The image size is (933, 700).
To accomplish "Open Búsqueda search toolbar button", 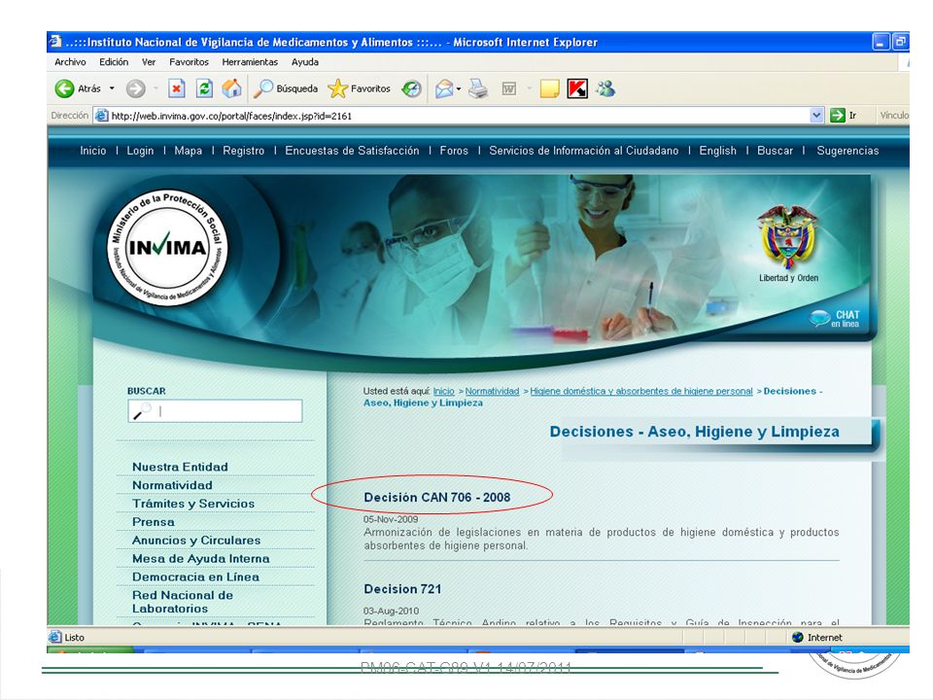I will click(x=286, y=88).
